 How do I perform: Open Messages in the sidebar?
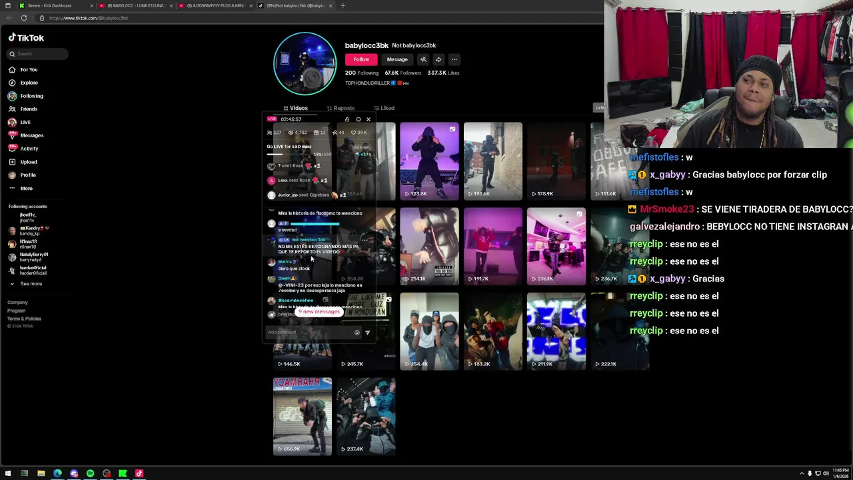tap(25, 135)
